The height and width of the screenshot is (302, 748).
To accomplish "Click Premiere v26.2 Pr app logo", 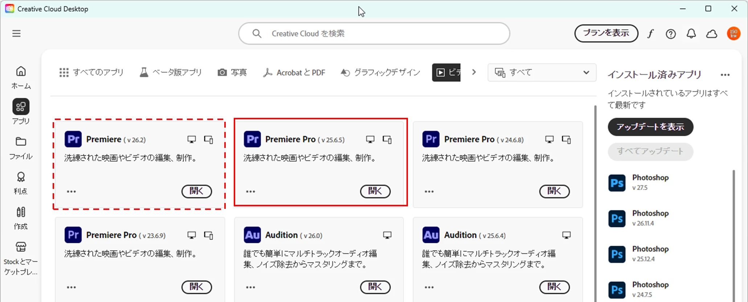I will 73,139.
